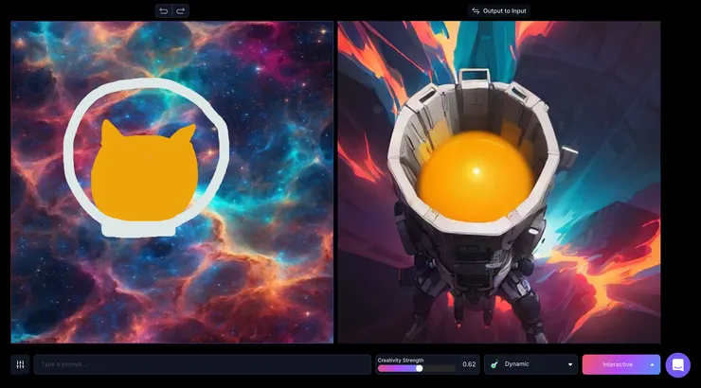Click the Output to Input button
Viewport: 701px width, 388px height.
(499, 10)
